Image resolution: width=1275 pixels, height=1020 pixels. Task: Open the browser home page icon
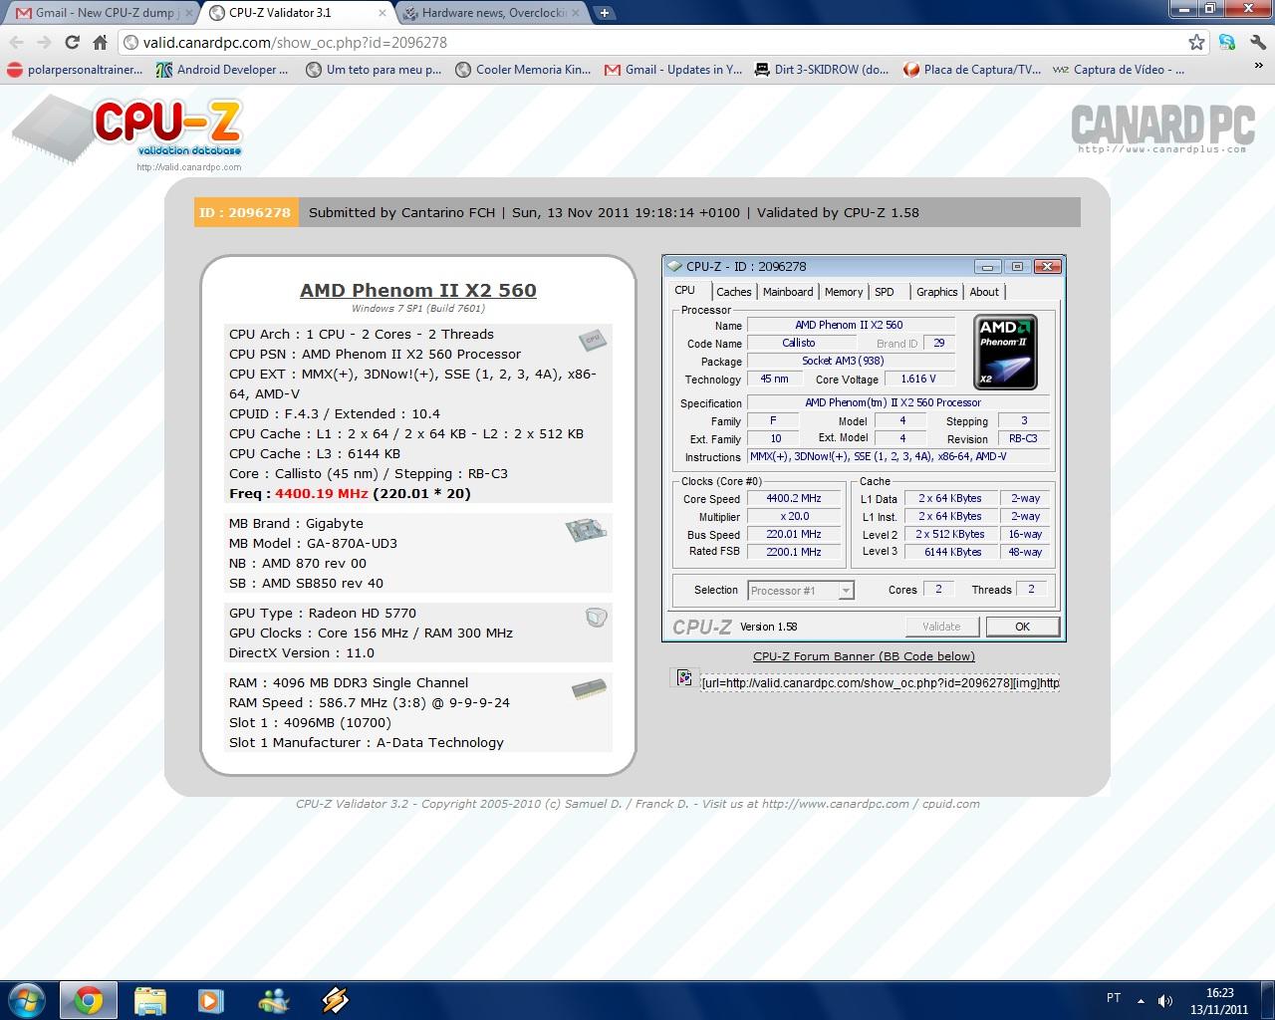(100, 43)
